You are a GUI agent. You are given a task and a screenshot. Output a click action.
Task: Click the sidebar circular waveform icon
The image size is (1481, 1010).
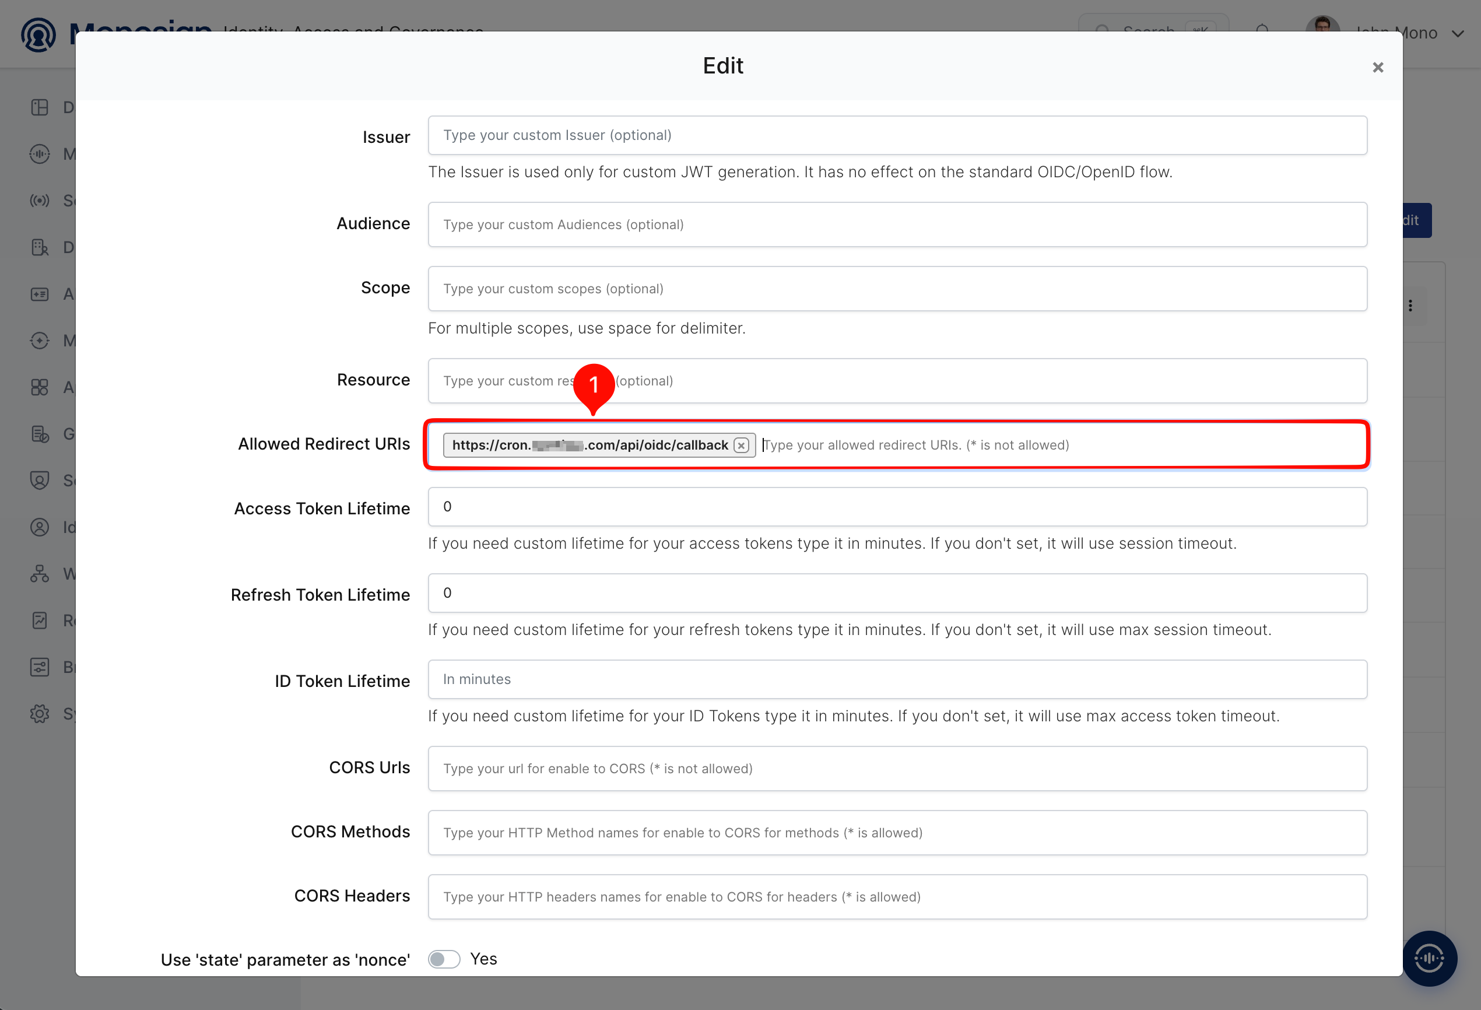coord(40,153)
